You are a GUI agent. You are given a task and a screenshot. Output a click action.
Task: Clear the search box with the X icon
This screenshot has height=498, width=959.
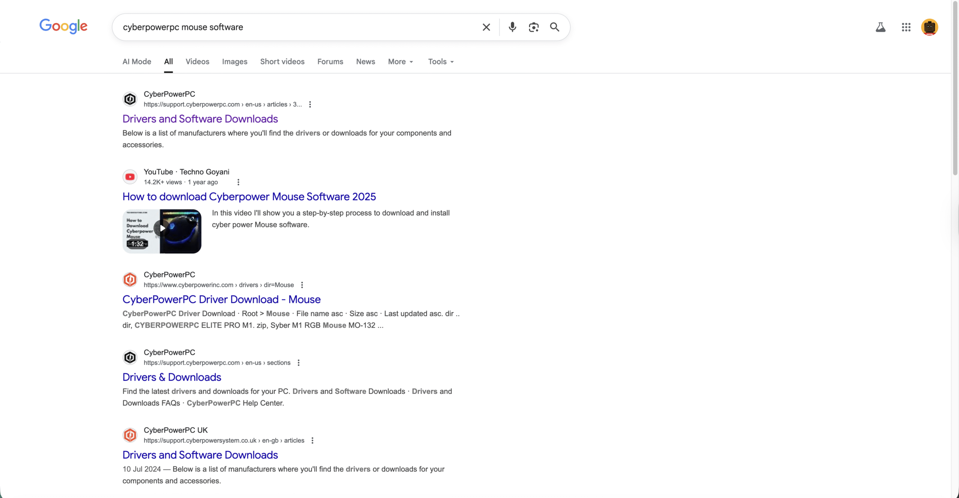[x=486, y=27]
